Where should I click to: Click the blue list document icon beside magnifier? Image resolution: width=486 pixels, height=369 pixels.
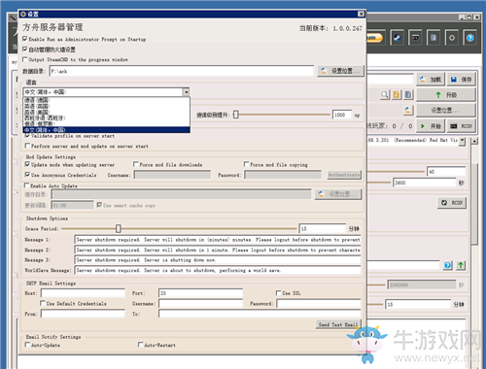(x=408, y=94)
